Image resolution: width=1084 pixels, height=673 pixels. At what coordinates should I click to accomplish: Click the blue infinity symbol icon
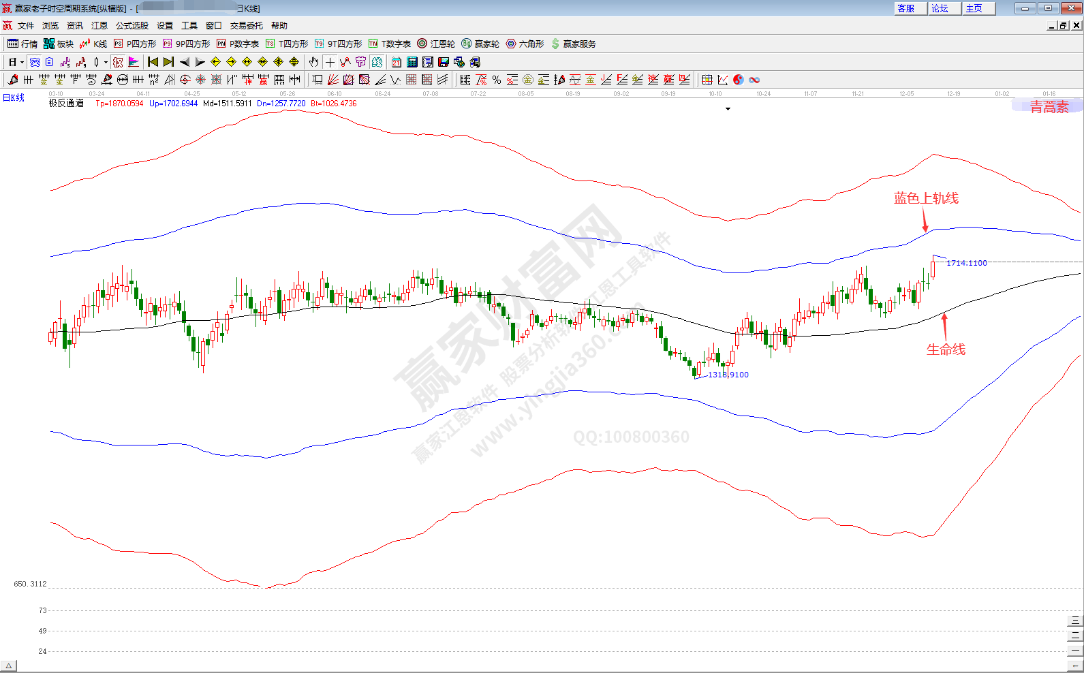click(x=754, y=80)
